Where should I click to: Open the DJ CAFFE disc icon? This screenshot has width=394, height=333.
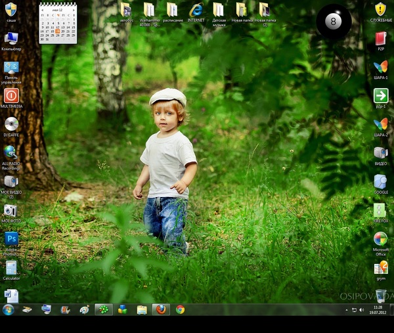tap(11, 124)
